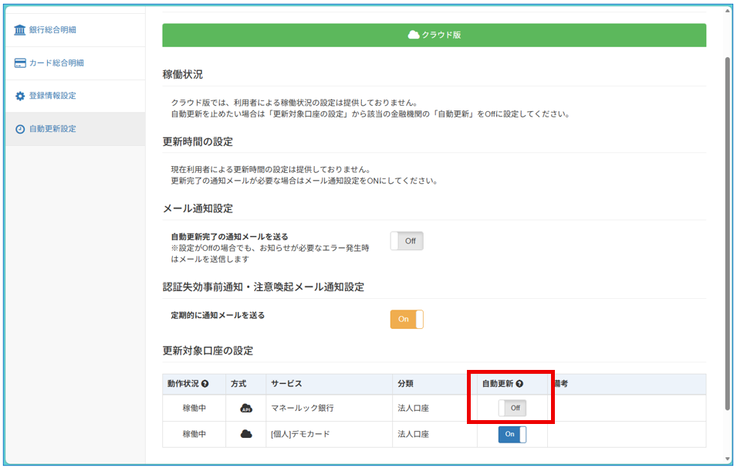Click the vertical scrollbar thumb
Viewport: 737px width, 468px height.
[x=728, y=232]
